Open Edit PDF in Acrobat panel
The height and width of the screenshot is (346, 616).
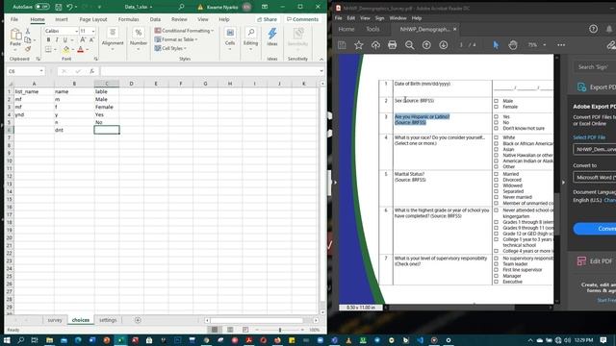tap(595, 260)
